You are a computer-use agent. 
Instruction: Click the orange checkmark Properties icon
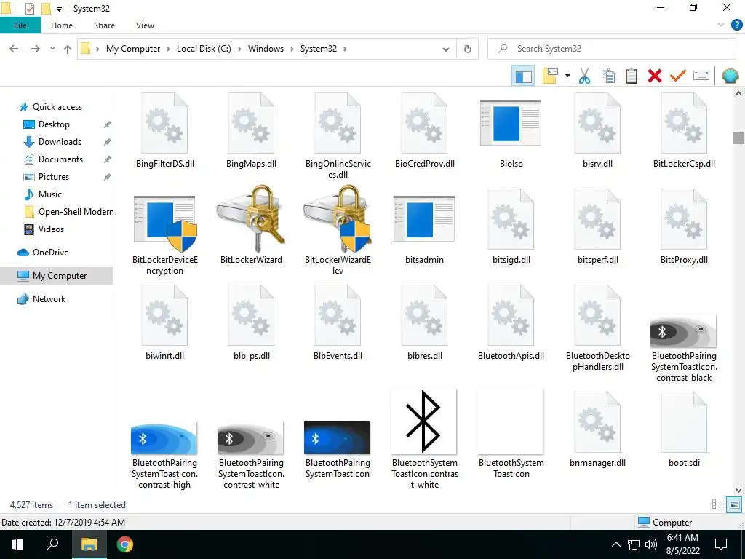click(x=678, y=76)
